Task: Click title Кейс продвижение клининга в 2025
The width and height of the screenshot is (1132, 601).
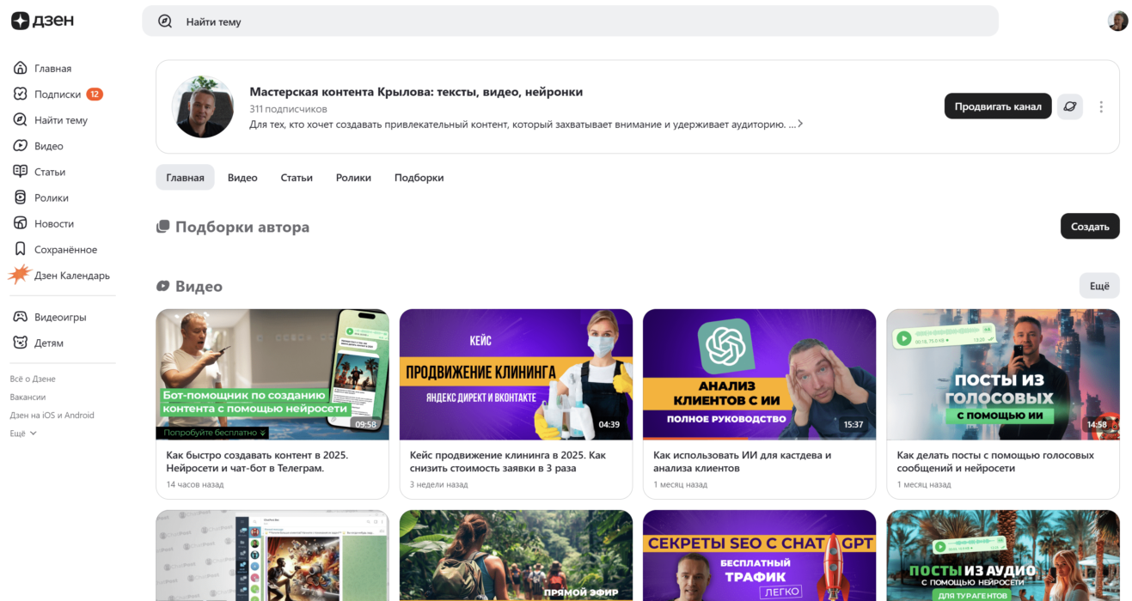Action: click(x=507, y=462)
